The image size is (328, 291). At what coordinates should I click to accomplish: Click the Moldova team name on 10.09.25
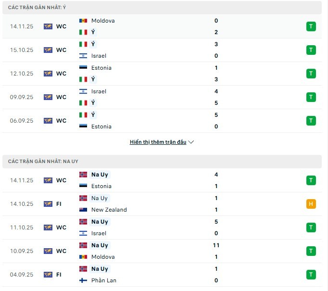pyautogui.click(x=103, y=257)
